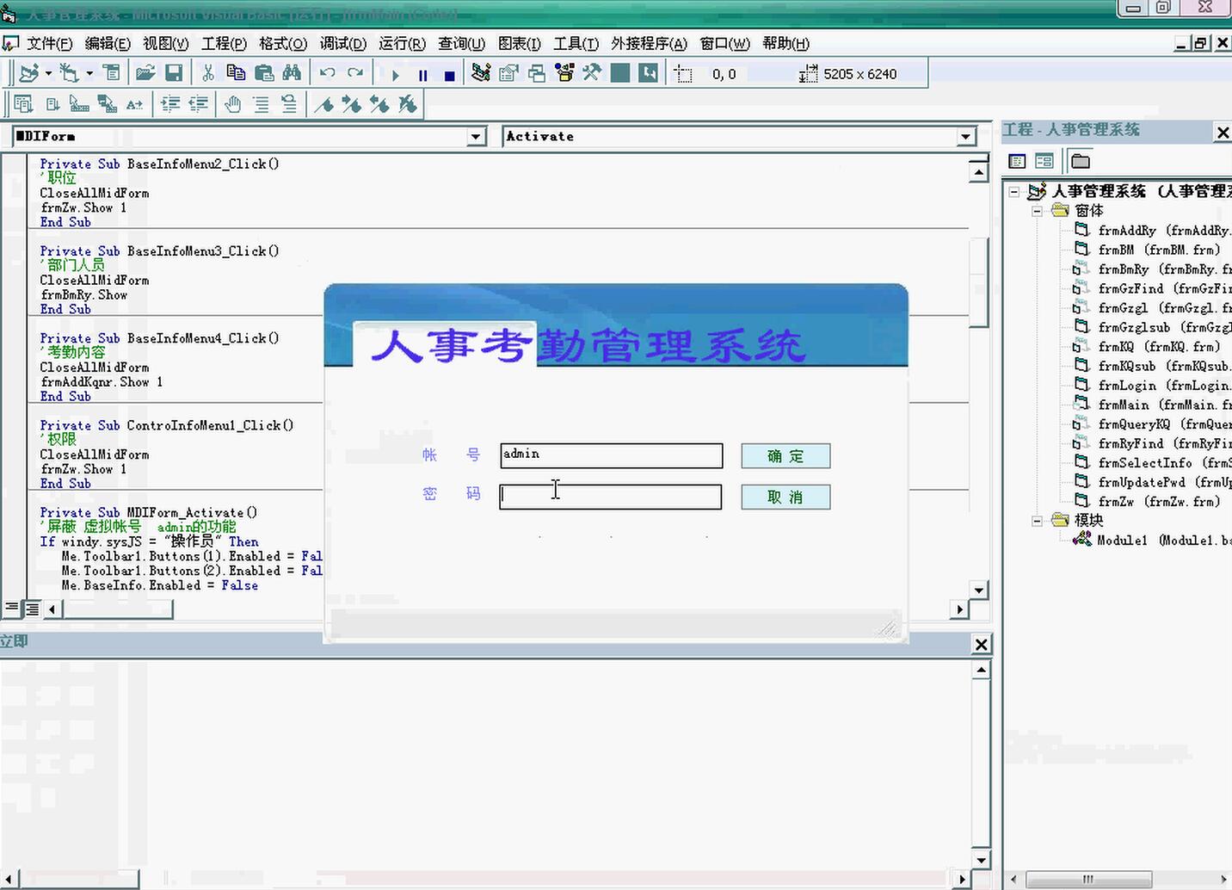Open the Toolbox hammer-and-wrench icon
This screenshot has height=890, width=1232.
(592, 73)
